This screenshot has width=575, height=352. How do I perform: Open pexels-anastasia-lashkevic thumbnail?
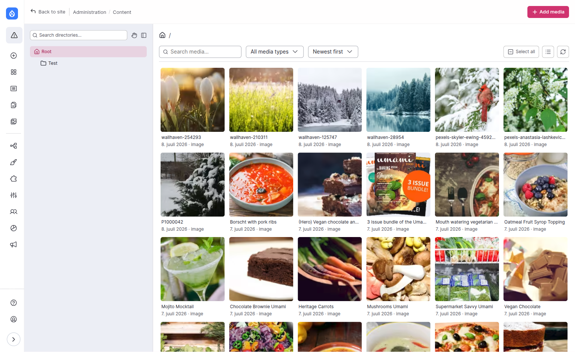click(535, 100)
